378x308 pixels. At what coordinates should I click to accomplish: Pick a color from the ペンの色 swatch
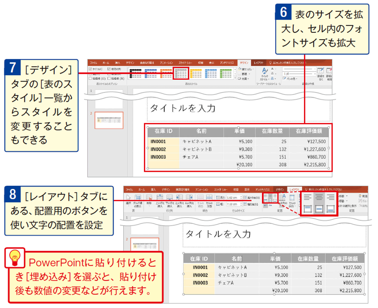coord(290,79)
